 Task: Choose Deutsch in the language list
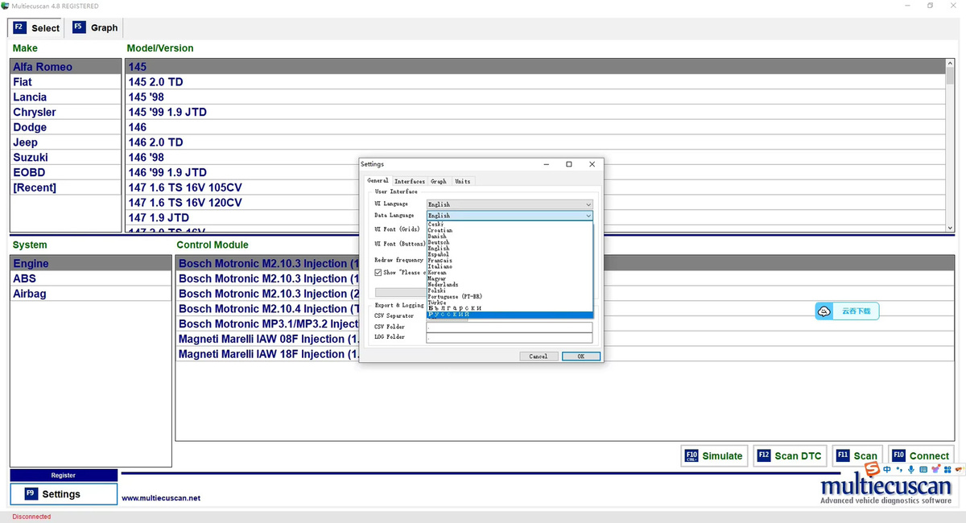tap(510, 242)
